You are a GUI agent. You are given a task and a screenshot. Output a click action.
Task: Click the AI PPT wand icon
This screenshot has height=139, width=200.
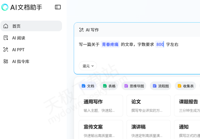tap(6, 49)
